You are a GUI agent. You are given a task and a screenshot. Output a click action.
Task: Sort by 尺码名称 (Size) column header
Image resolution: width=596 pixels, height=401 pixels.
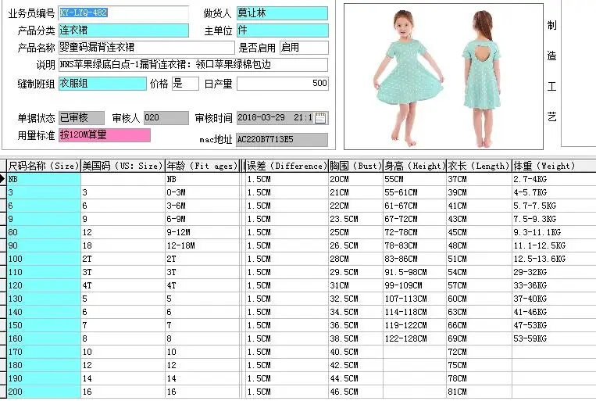44,166
